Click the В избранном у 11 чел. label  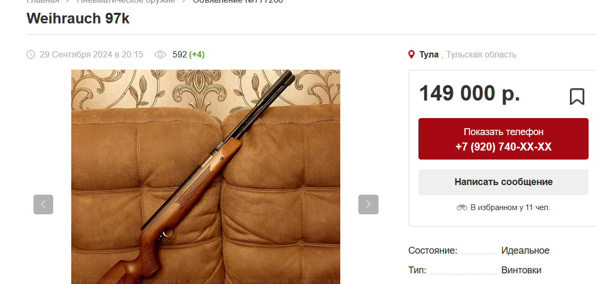[x=510, y=207]
